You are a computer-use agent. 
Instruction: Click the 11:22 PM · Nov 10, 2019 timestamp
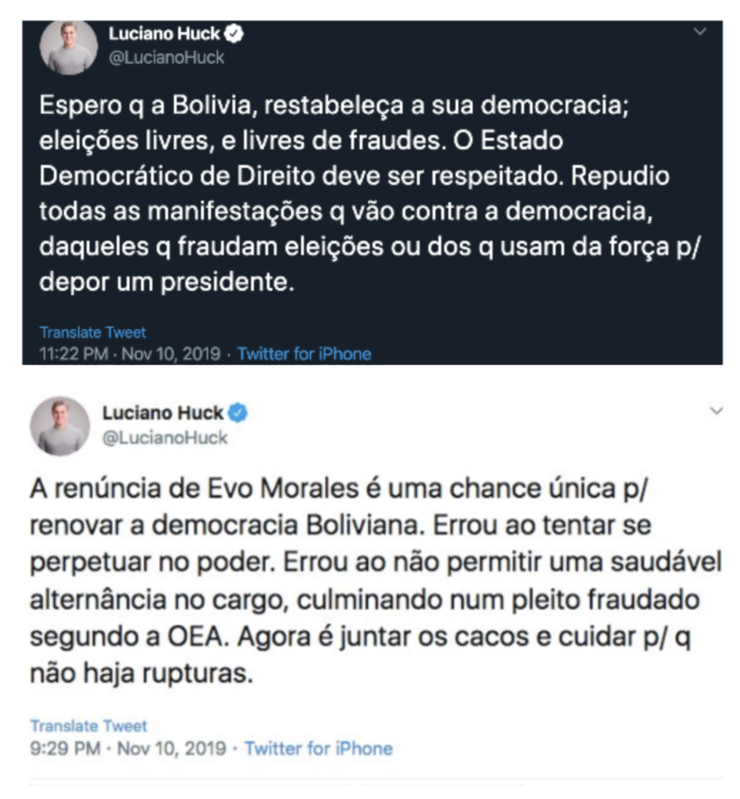click(130, 354)
